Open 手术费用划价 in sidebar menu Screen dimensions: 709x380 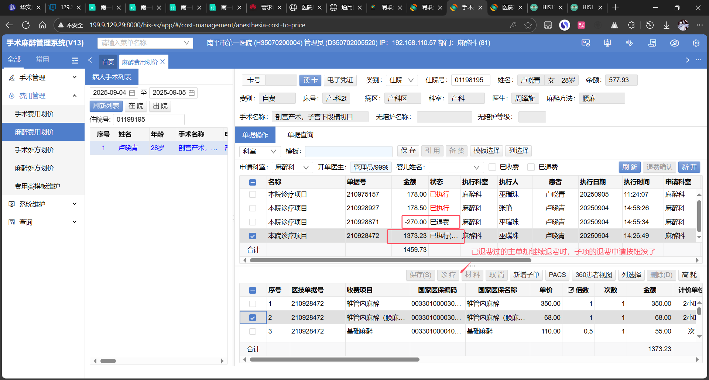point(34,114)
